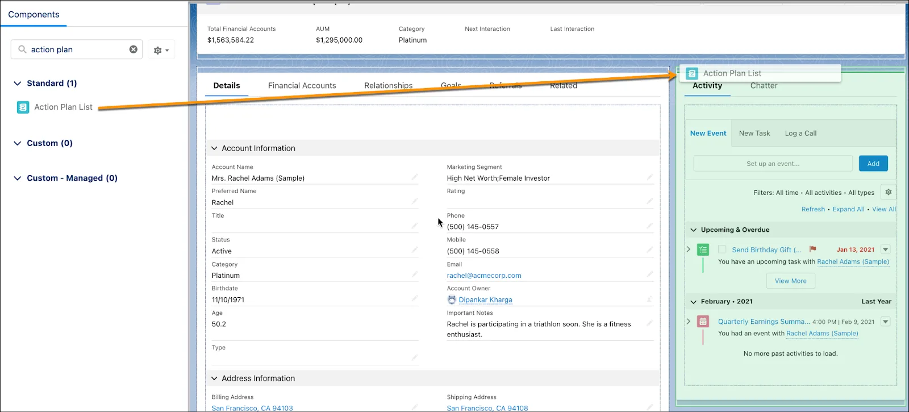Clear the action plan search field
This screenshot has width=909, height=412.
[134, 49]
